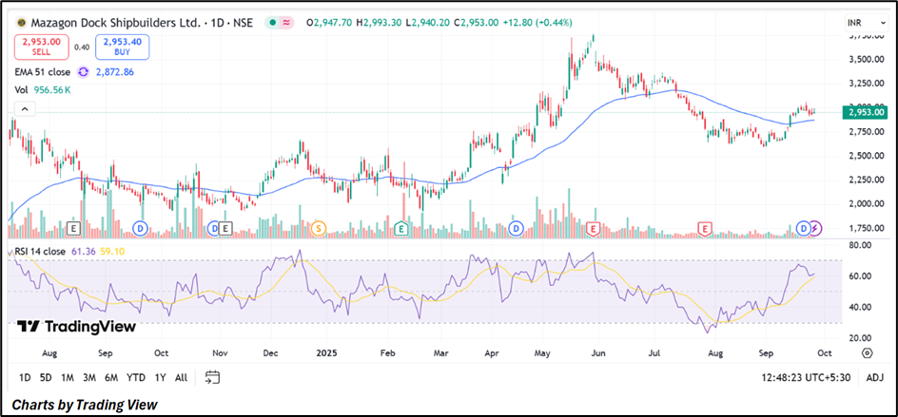Open the dividend D marker near November 2024
898x417 pixels.
(214, 228)
